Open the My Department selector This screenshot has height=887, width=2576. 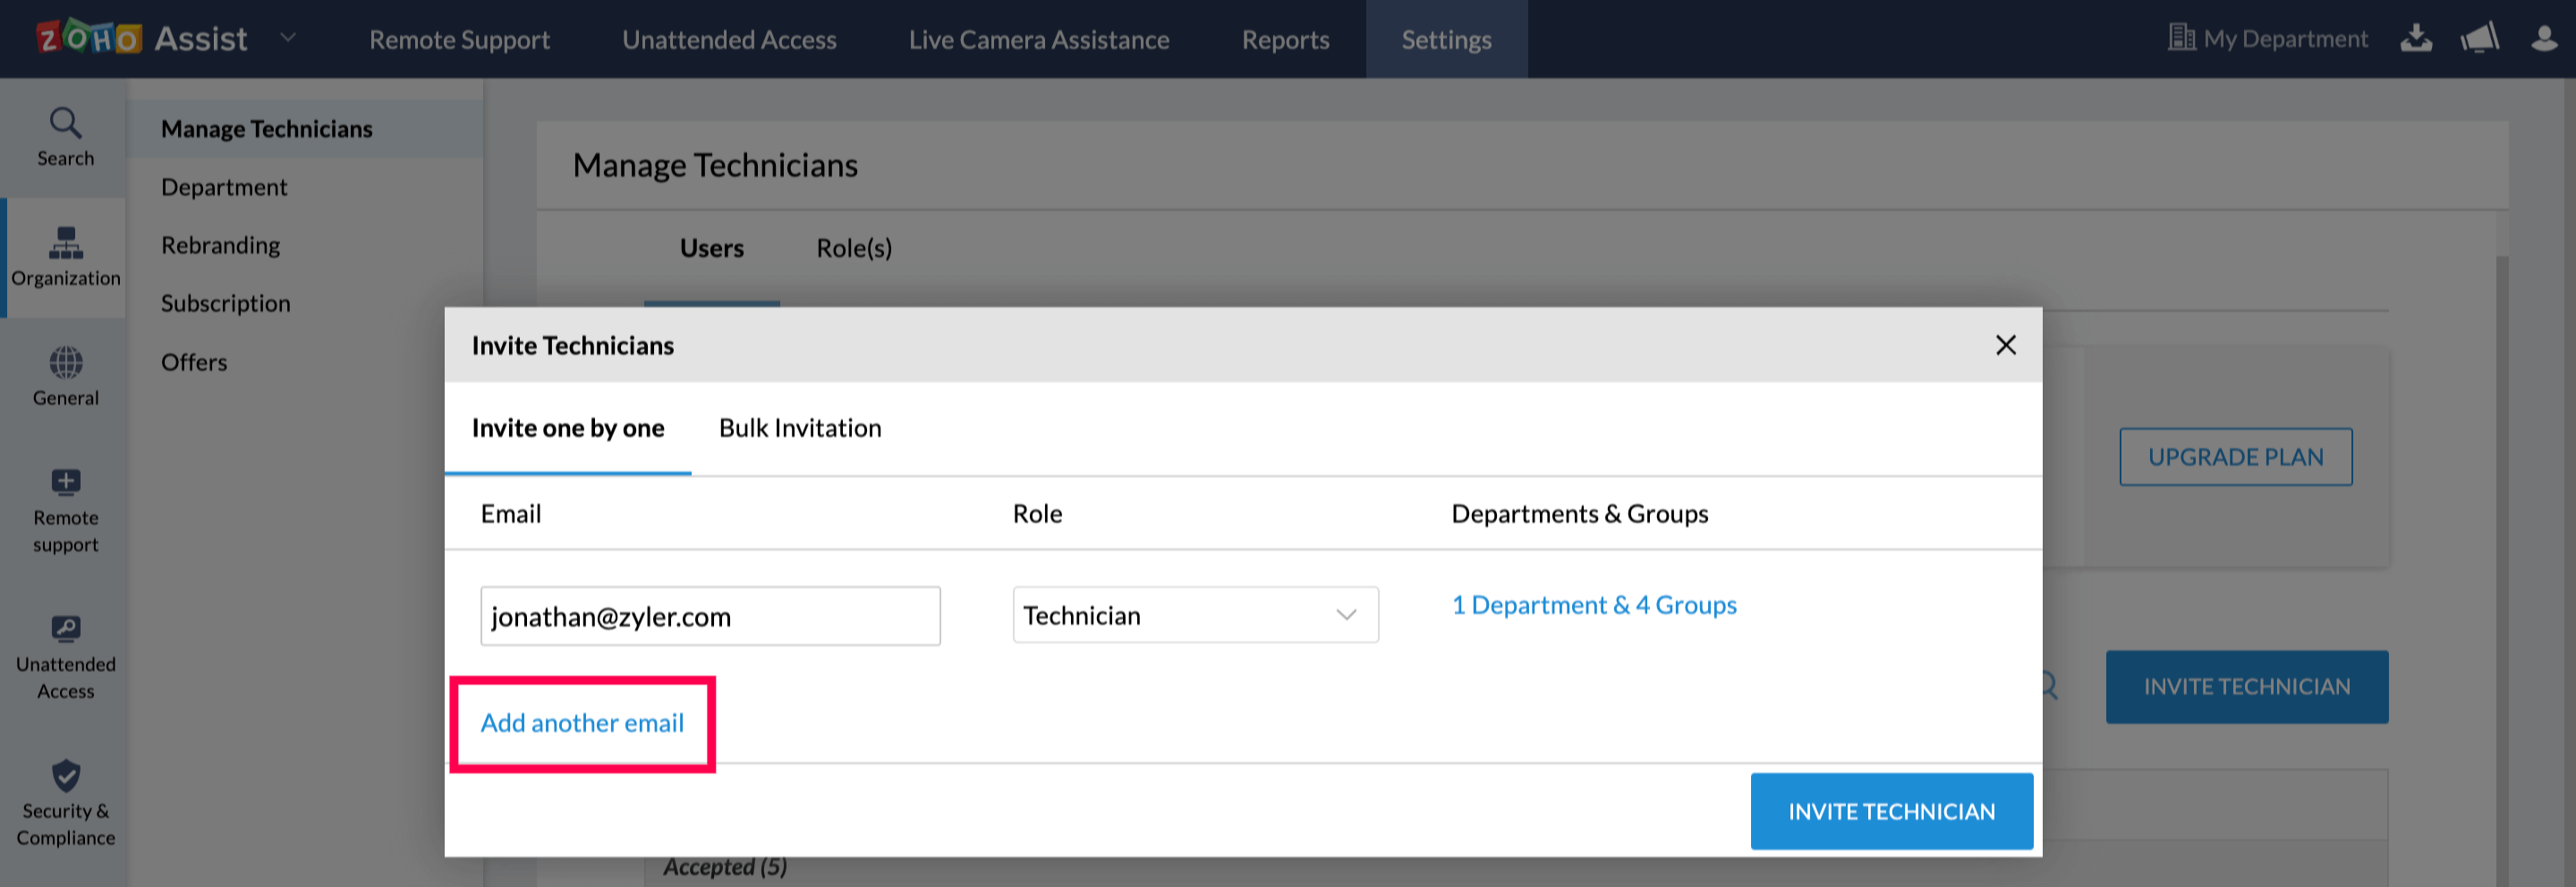point(2267,39)
